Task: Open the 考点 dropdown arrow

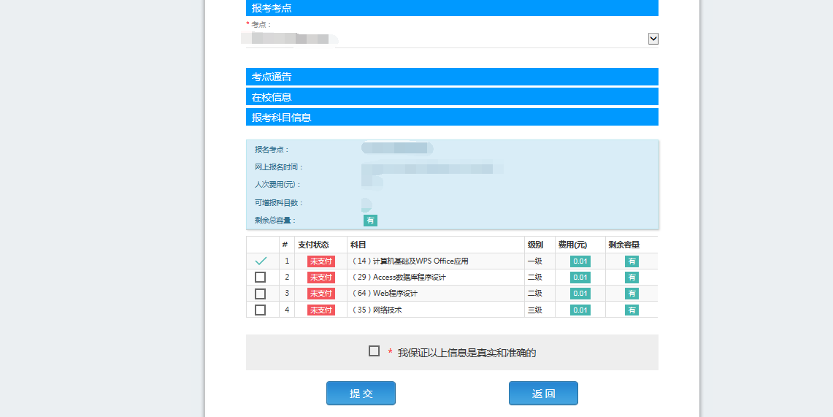Action: pyautogui.click(x=653, y=39)
